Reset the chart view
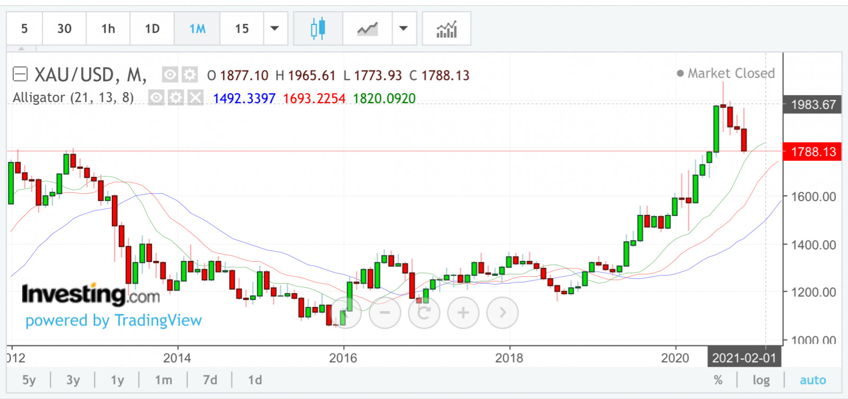 point(424,313)
